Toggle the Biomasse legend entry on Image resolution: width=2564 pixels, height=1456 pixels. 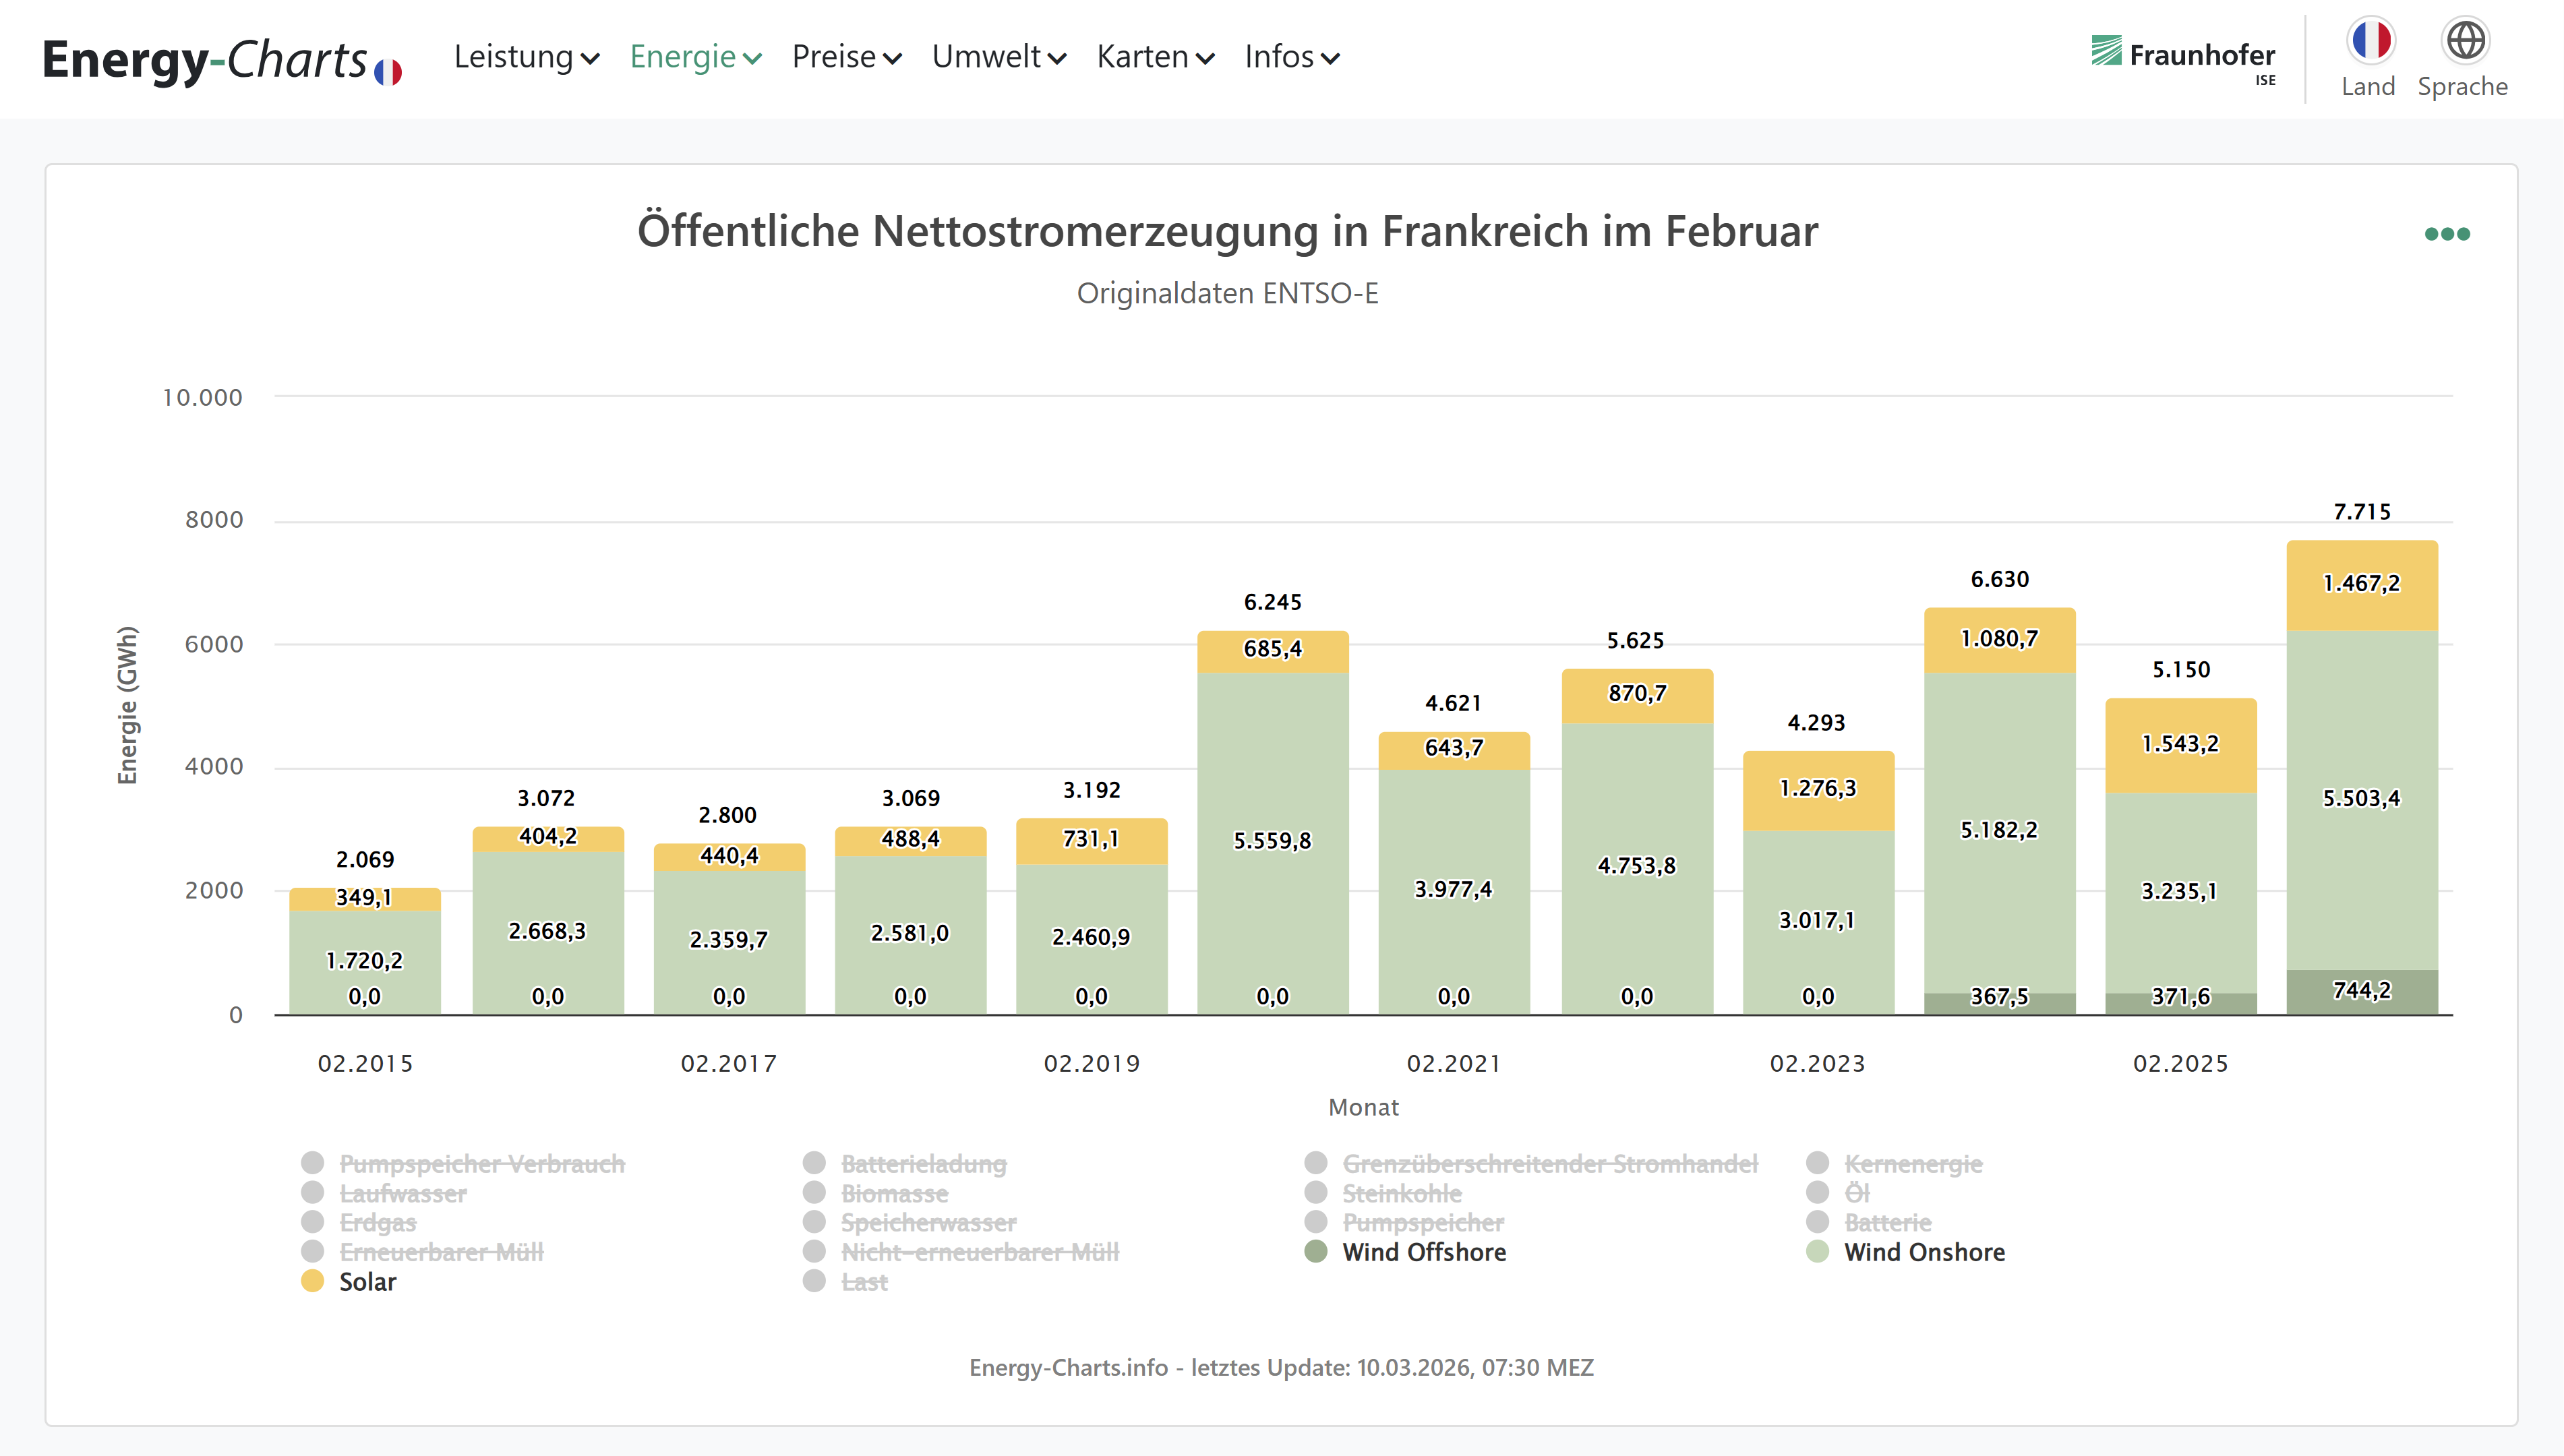tap(894, 1193)
